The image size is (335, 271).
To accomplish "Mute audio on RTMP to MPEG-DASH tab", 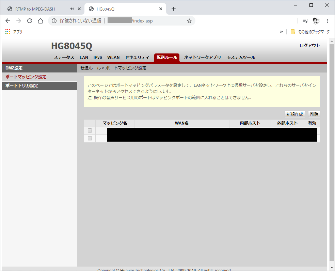I will [72, 9].
